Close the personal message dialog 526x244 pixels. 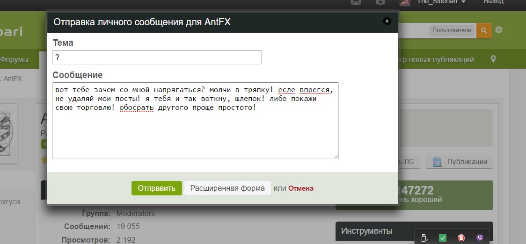(x=387, y=21)
